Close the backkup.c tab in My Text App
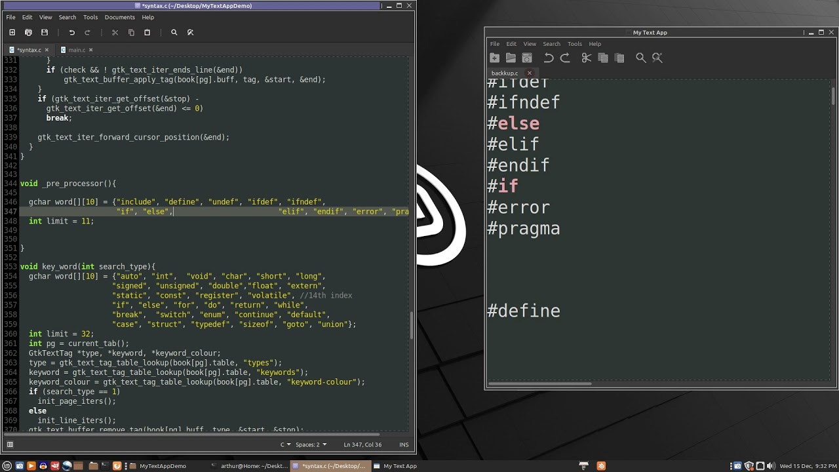The image size is (839, 472). point(530,73)
